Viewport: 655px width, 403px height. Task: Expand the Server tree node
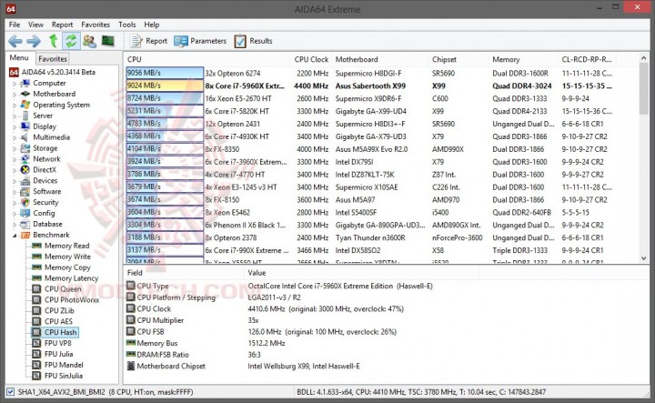pos(15,116)
